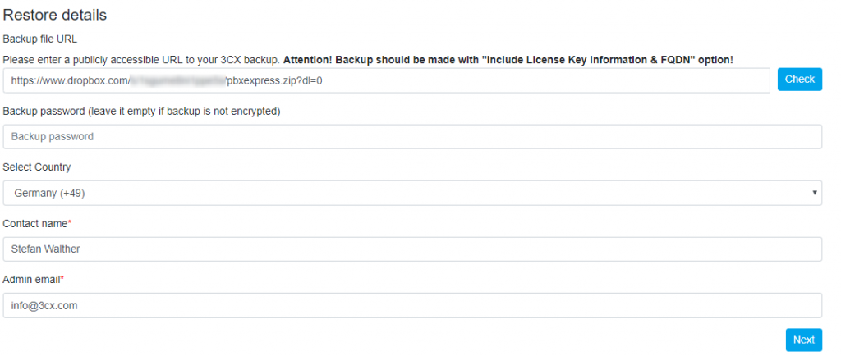Viewport: 841px width, 356px height.
Task: Focus the Backup password field
Action: (412, 137)
